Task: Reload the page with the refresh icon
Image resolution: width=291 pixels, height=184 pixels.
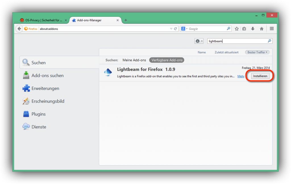Action: pos(175,29)
